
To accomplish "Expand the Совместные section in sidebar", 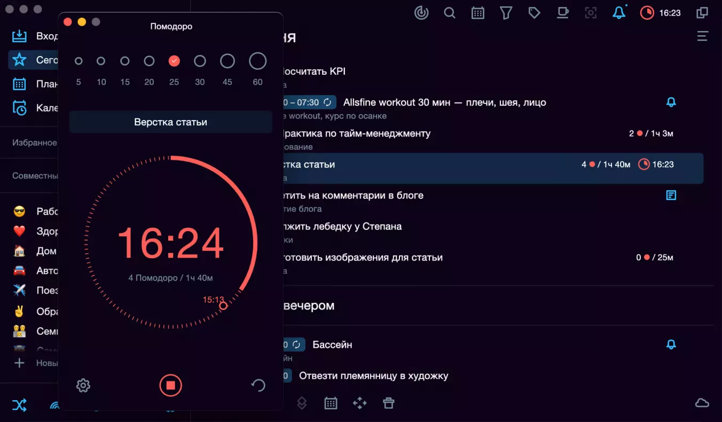I will point(35,176).
